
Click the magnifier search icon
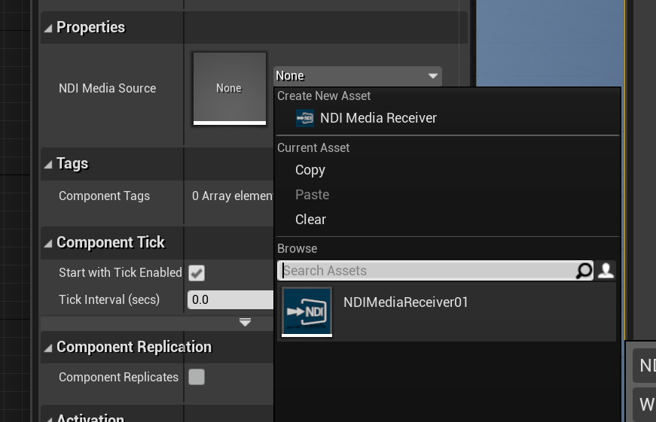(584, 271)
